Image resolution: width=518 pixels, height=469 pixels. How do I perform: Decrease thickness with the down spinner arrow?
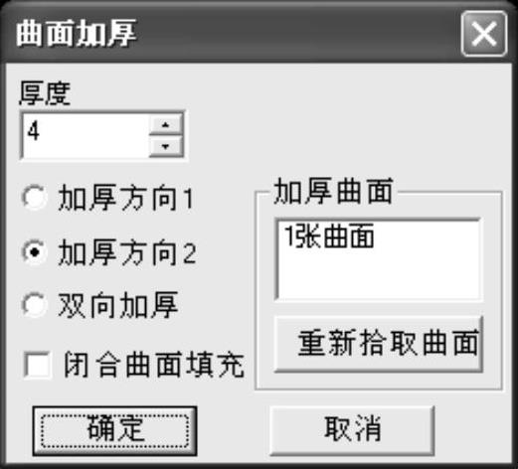click(x=166, y=146)
